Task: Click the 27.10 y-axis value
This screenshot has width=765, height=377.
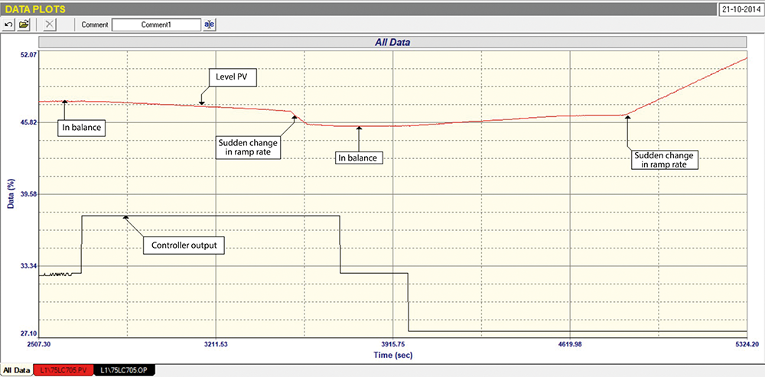Action: pyautogui.click(x=28, y=334)
